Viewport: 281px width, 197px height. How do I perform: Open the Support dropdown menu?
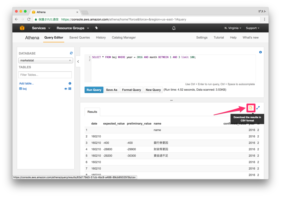click(252, 28)
